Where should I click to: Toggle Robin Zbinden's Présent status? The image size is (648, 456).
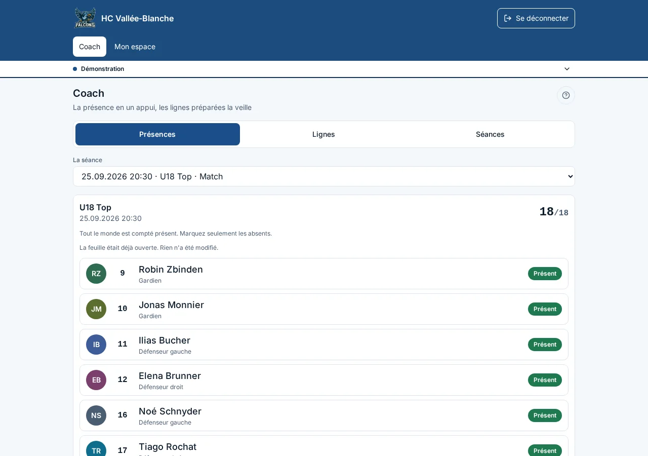pos(545,274)
